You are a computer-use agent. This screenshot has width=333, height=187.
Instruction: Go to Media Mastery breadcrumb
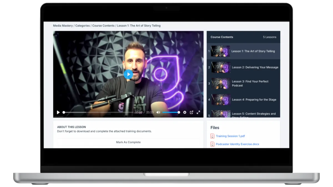coord(63,26)
